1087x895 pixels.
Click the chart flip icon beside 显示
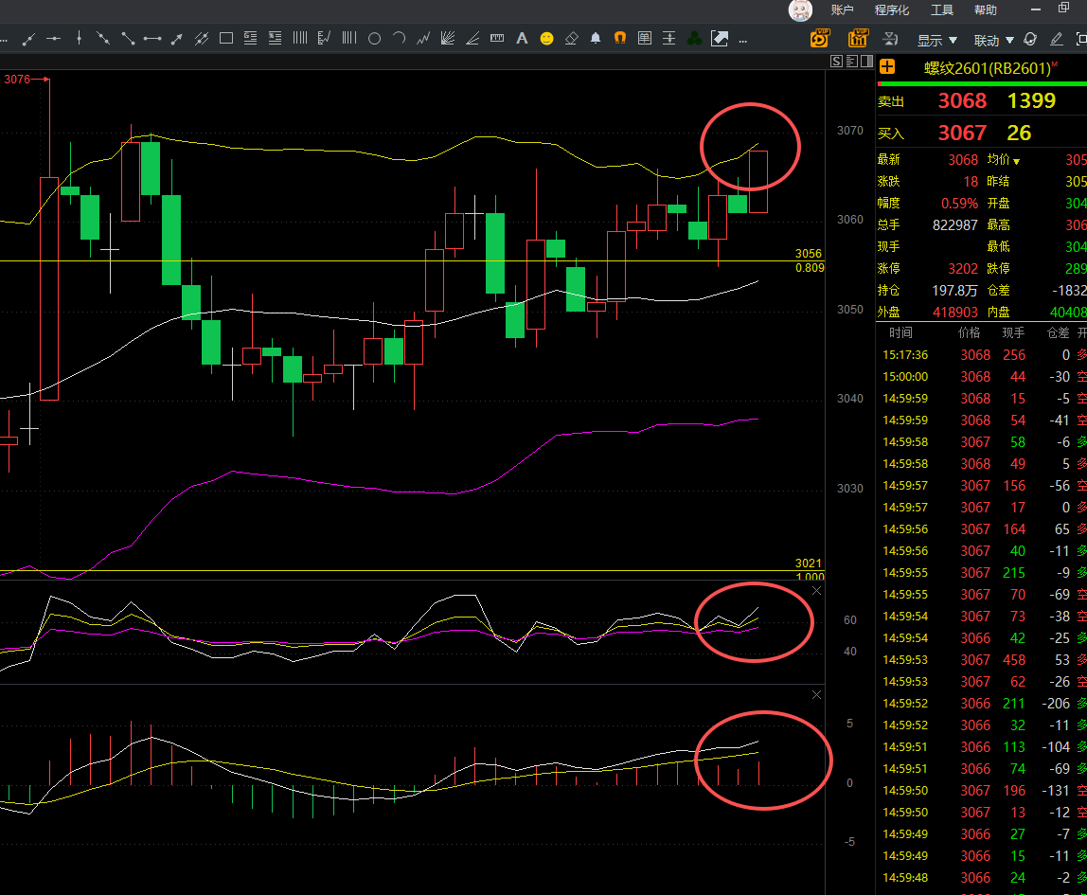click(891, 40)
